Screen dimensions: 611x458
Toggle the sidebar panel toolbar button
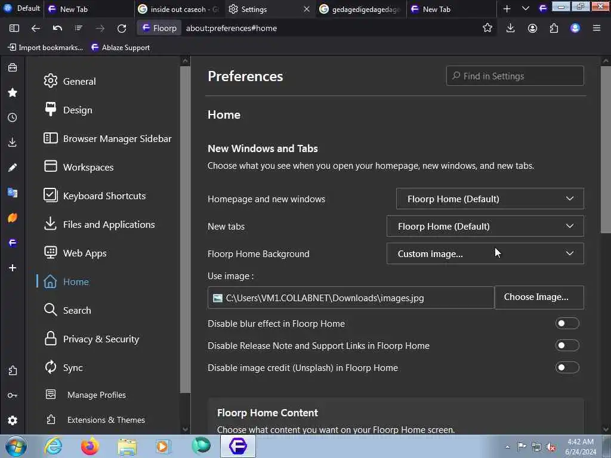[x=14, y=28]
